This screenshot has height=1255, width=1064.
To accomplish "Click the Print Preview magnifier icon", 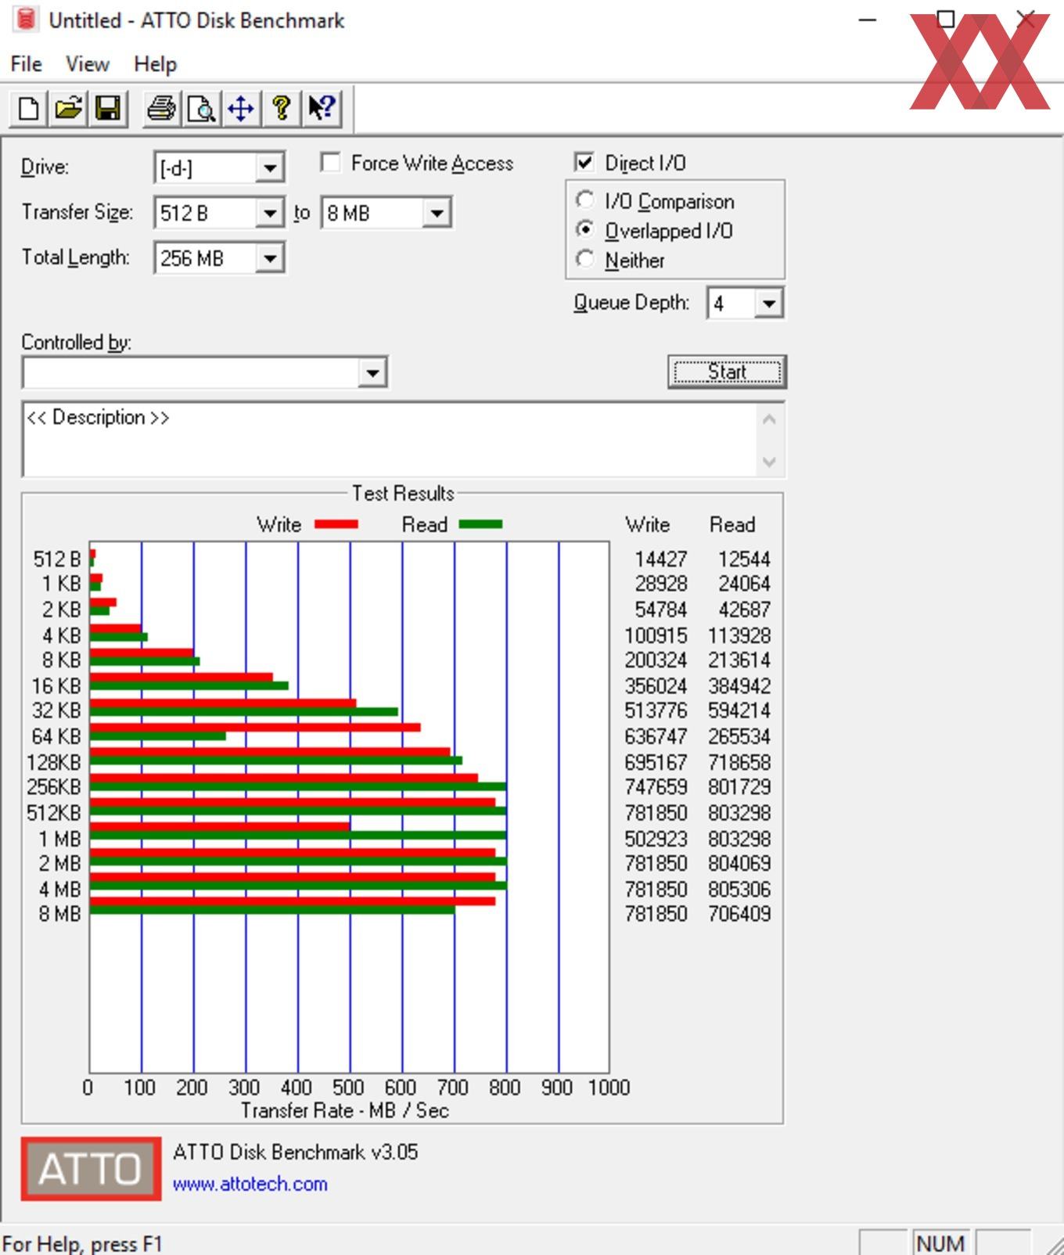I will [x=201, y=108].
